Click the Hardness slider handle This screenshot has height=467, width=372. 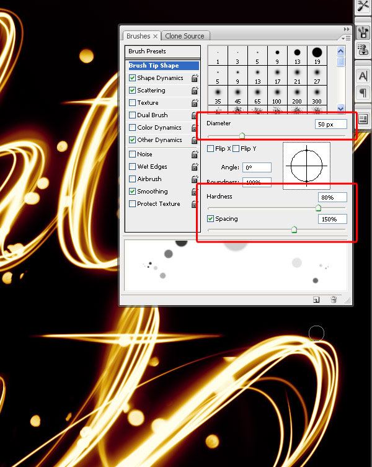point(318,208)
